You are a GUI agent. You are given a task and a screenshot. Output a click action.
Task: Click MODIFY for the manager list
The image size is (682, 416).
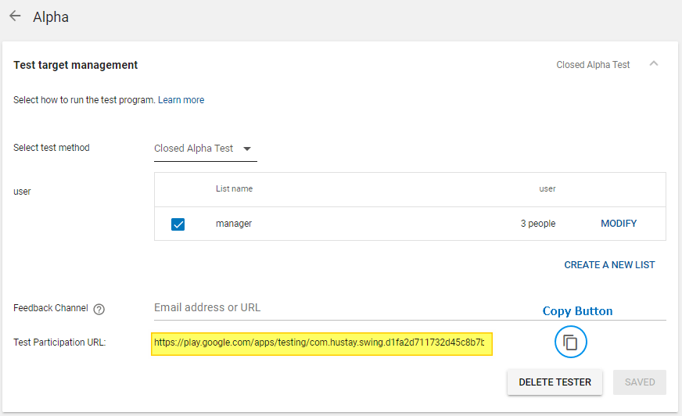point(619,224)
